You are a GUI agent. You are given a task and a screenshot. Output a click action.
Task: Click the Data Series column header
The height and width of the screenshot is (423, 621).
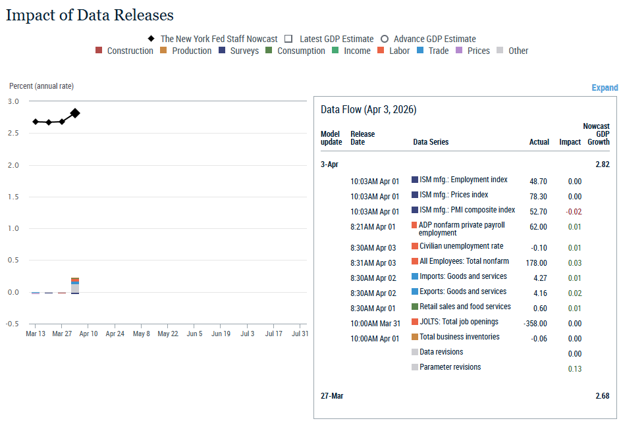coord(431,142)
